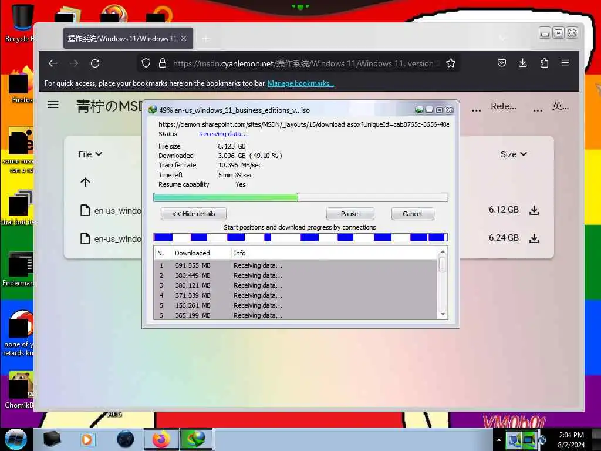Click the black box taskbar icon
The image size is (601, 451).
tap(52, 439)
